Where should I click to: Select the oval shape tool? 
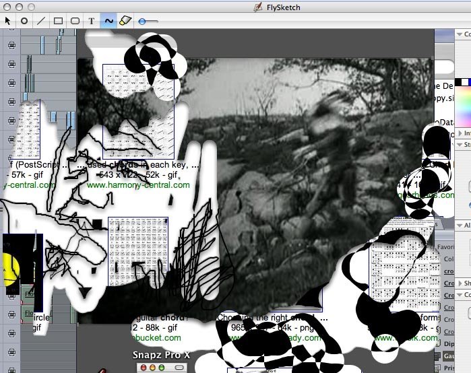click(x=24, y=21)
